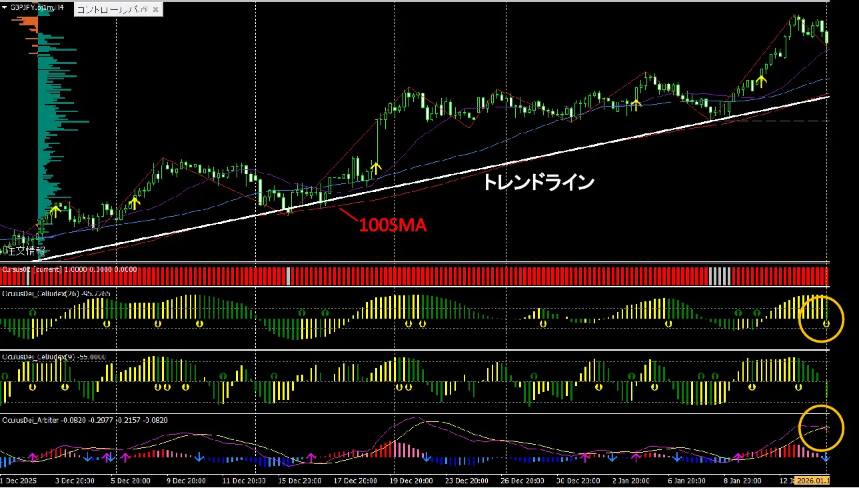Click the gray bar cluster in Cursus02 panel
Image resolution: width=859 pixels, height=488 pixels.
pos(720,276)
